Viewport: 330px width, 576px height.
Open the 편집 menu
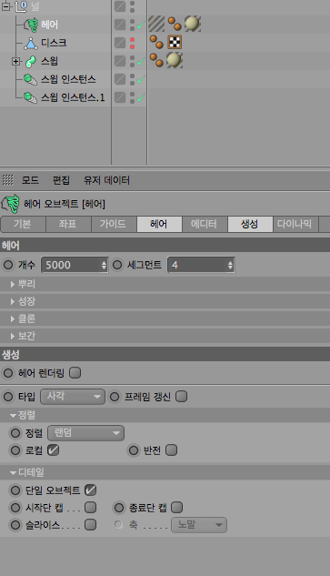pyautogui.click(x=61, y=180)
